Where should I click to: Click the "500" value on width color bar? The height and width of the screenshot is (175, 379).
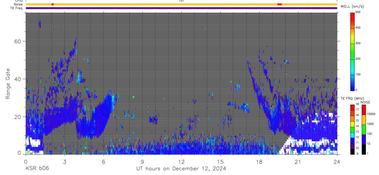[358, 12]
